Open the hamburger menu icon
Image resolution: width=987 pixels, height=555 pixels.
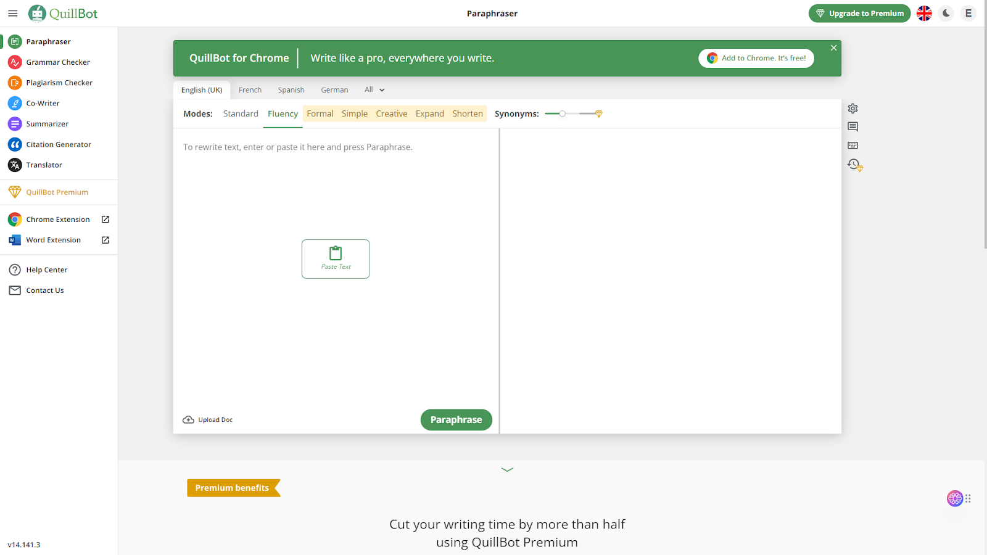click(13, 14)
